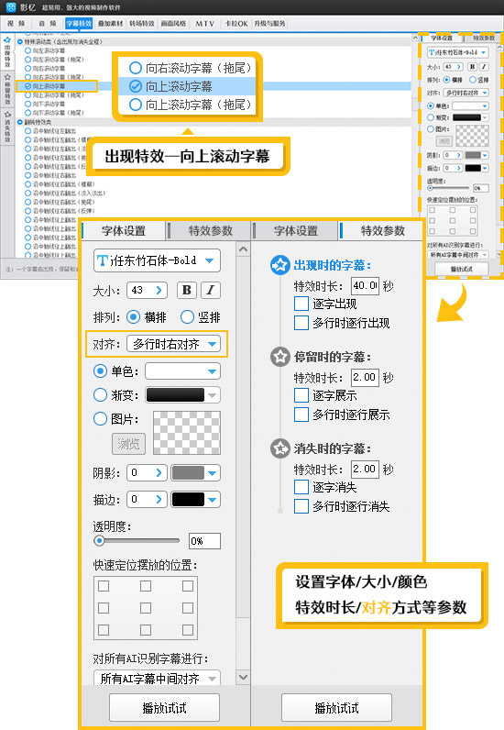Click 播放试试 under enlarged effect parameters

click(x=336, y=708)
